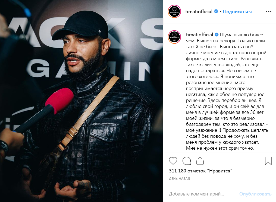This screenshot has height=202, width=276.
Task: View list of 311 180 likes
Action: [200, 171]
